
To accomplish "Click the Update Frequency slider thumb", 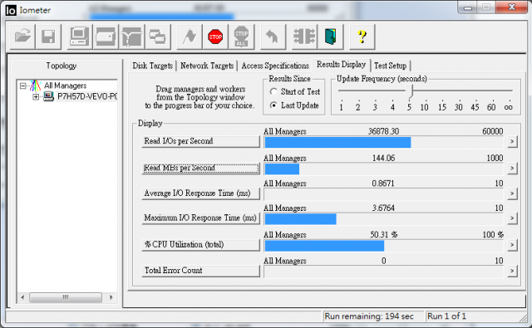I will (411, 91).
